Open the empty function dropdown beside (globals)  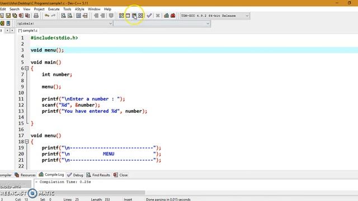[x=162, y=23]
